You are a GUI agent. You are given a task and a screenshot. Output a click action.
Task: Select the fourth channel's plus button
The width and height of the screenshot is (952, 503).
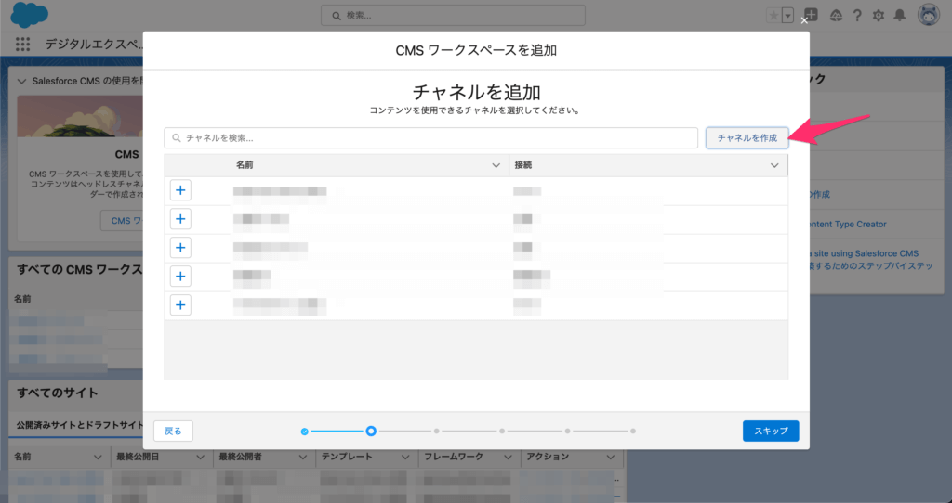(x=180, y=276)
